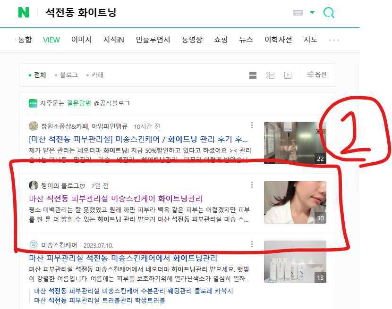Open the 창원소품샵&카페, 아임파인땡큐 blog profile

pos(84,126)
